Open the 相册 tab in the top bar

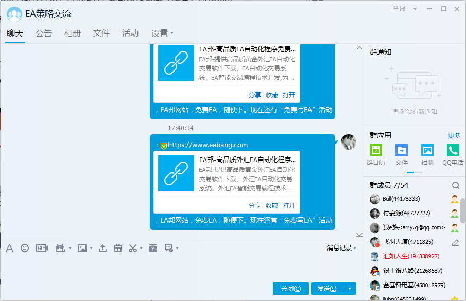[x=73, y=33]
